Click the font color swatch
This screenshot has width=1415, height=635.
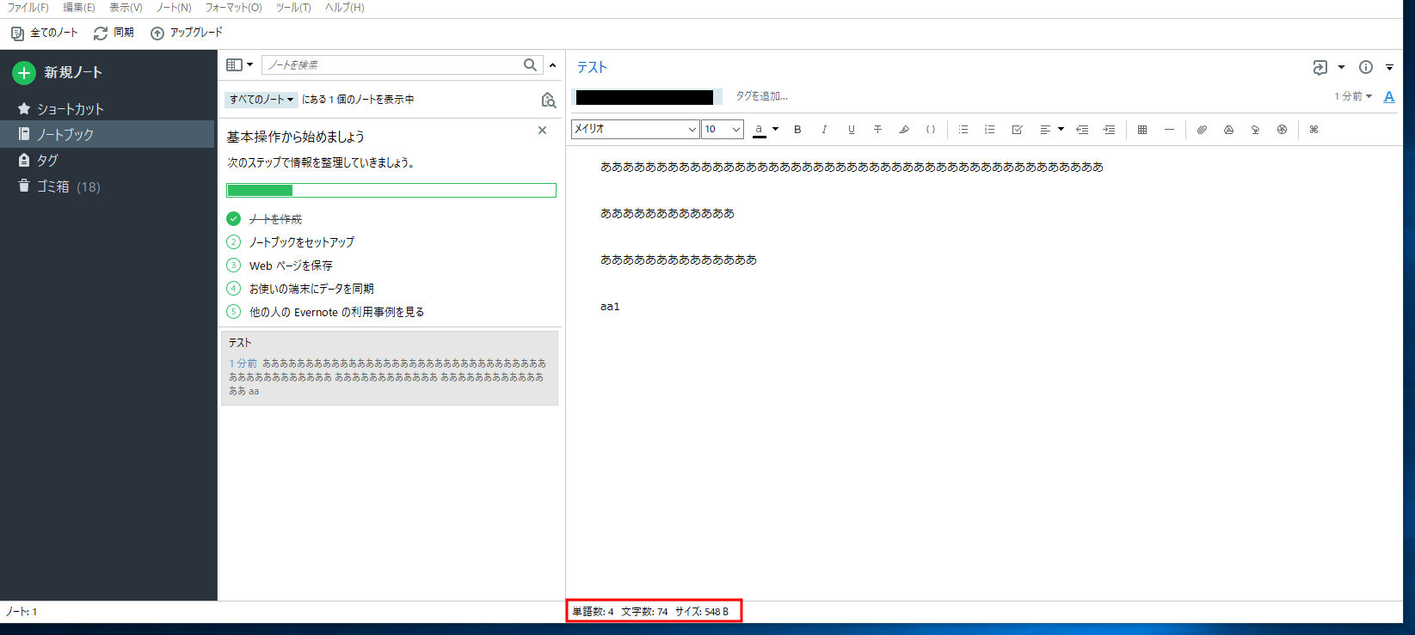[x=759, y=130]
